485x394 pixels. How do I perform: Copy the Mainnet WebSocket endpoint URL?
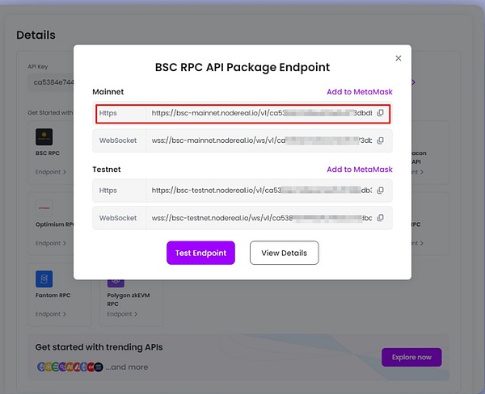tap(380, 140)
